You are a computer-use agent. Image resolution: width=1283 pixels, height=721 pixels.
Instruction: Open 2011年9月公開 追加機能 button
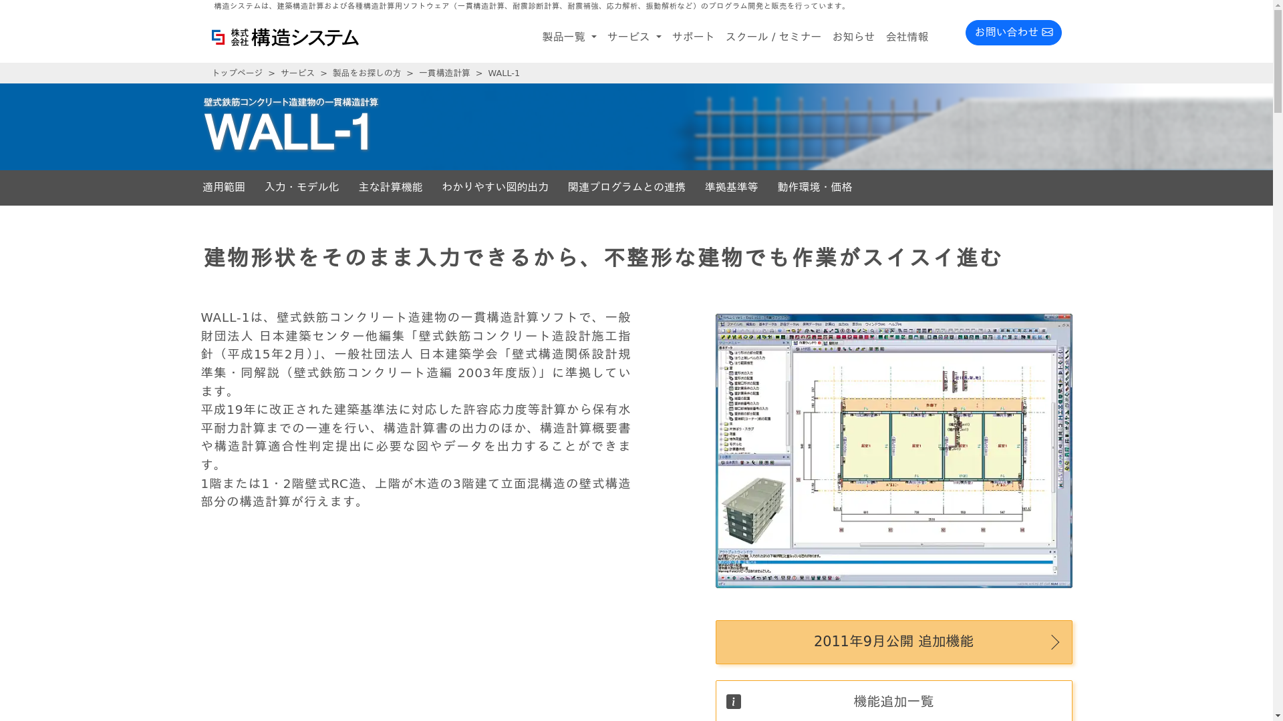[x=893, y=642]
